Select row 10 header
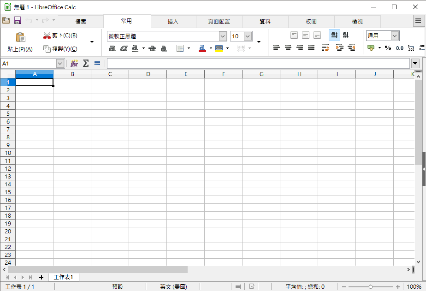 8,153
